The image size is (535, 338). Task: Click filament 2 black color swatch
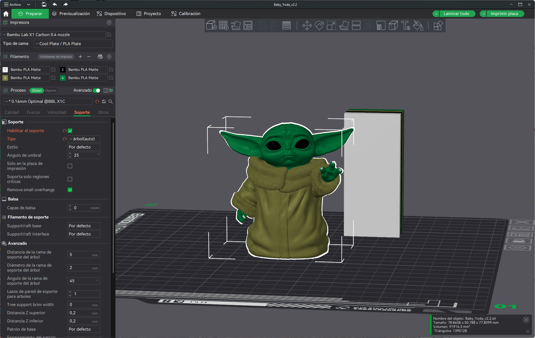click(63, 70)
